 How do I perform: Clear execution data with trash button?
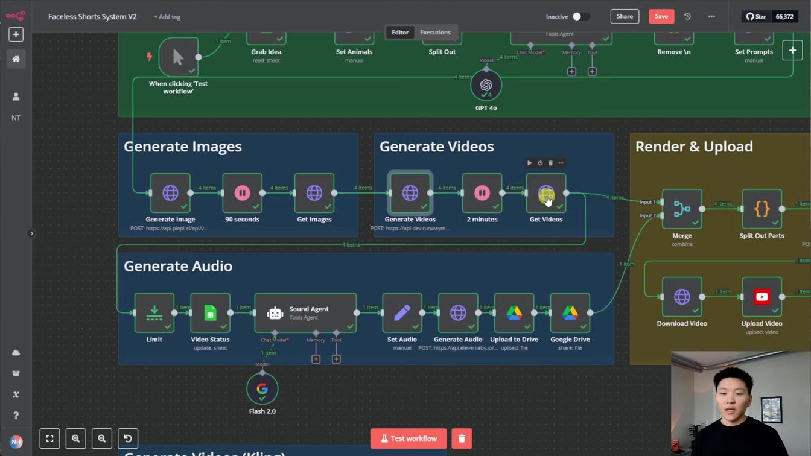[x=462, y=439]
